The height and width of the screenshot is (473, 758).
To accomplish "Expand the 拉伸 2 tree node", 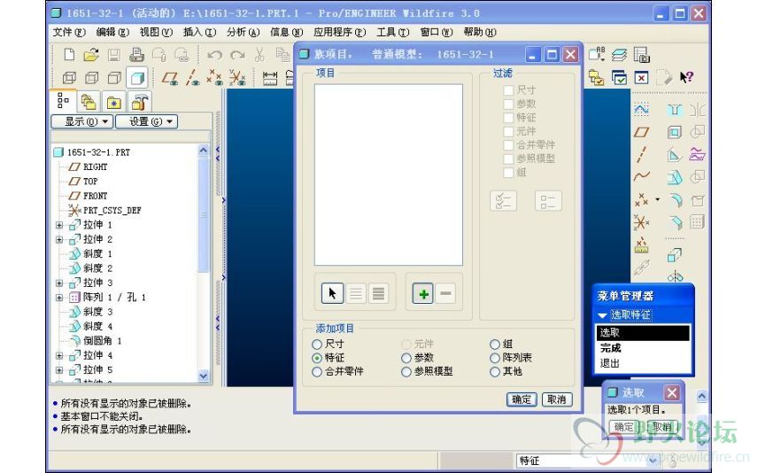I will point(59,239).
